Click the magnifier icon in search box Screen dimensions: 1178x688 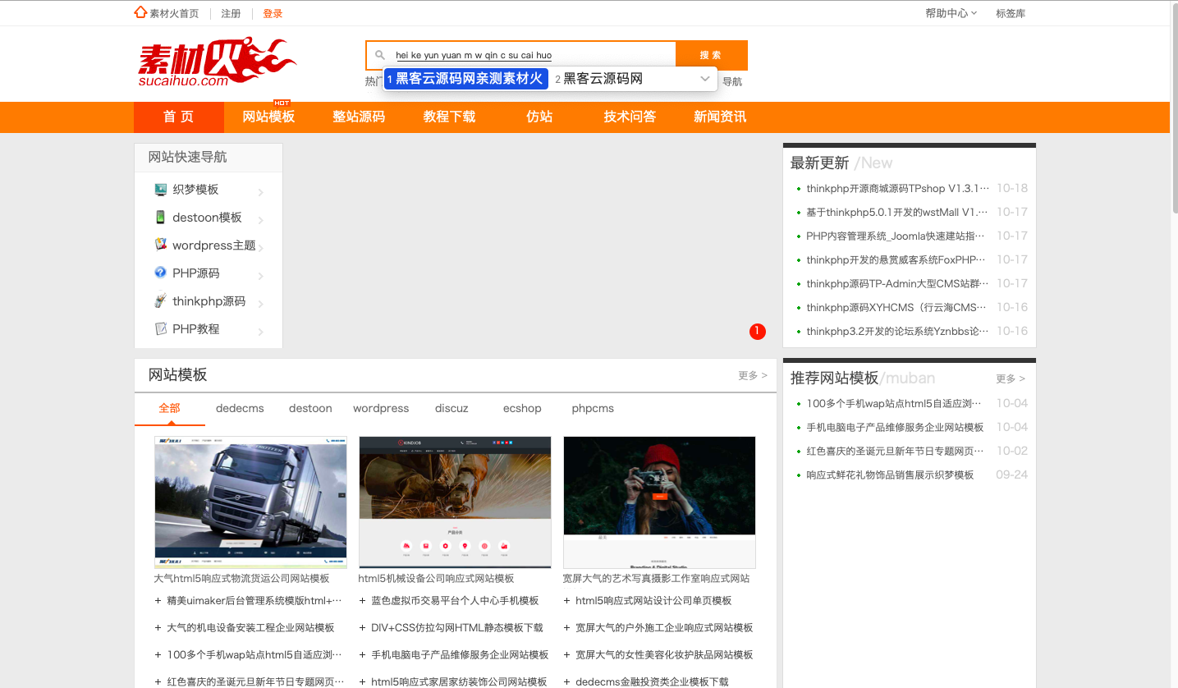(380, 55)
